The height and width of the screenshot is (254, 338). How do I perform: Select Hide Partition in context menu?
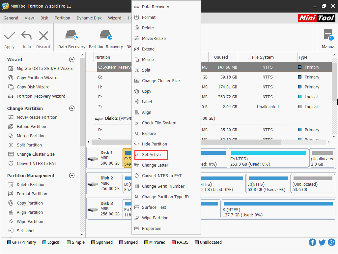(166, 144)
